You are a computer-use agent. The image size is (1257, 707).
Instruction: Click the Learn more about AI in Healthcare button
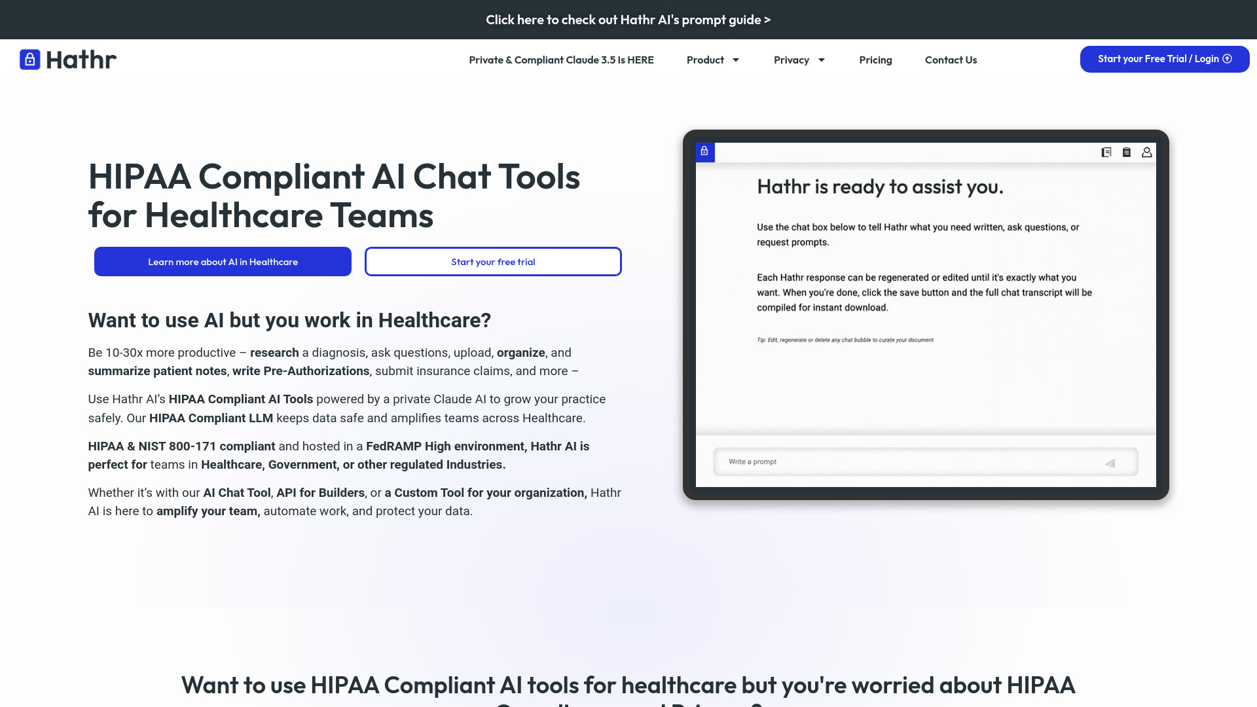click(223, 262)
